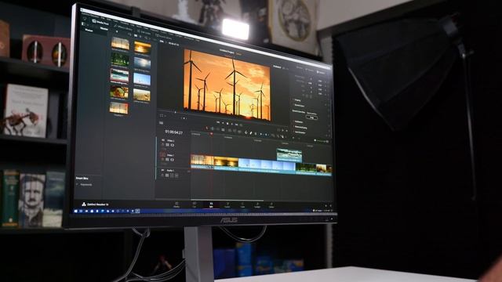Toggle position lock icon in timeline toolbar

(256, 133)
